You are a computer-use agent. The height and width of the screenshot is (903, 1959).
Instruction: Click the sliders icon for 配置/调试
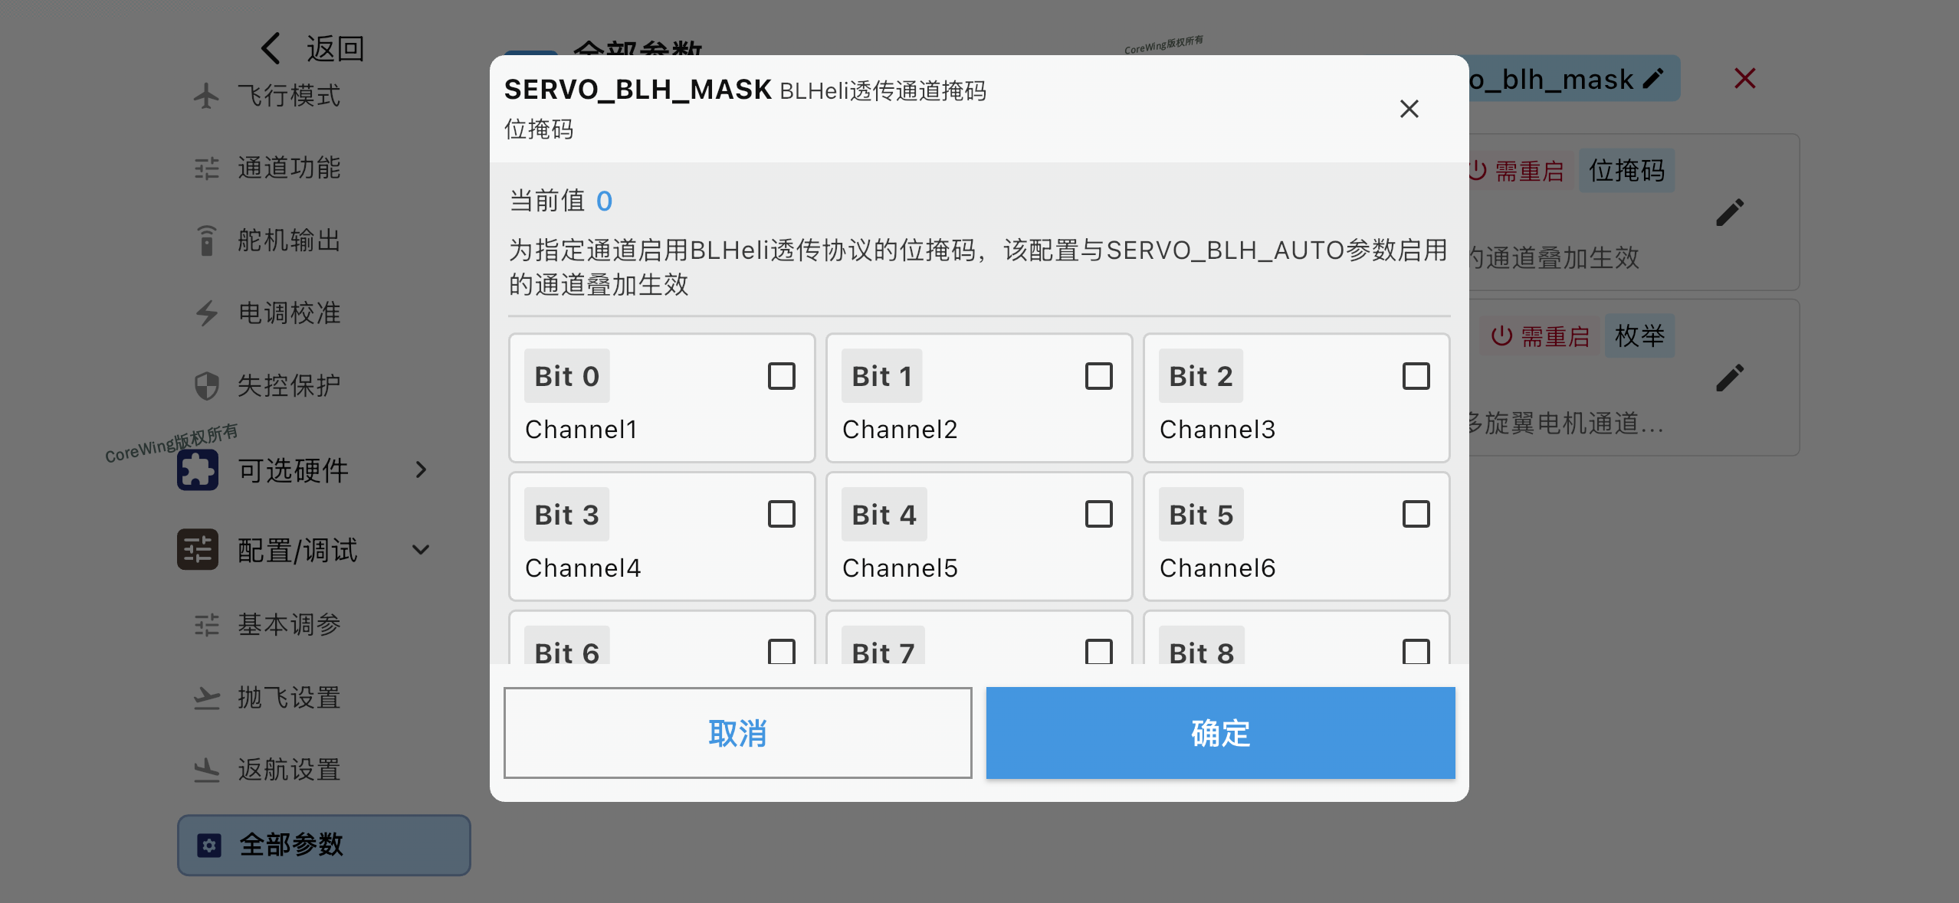(x=198, y=549)
